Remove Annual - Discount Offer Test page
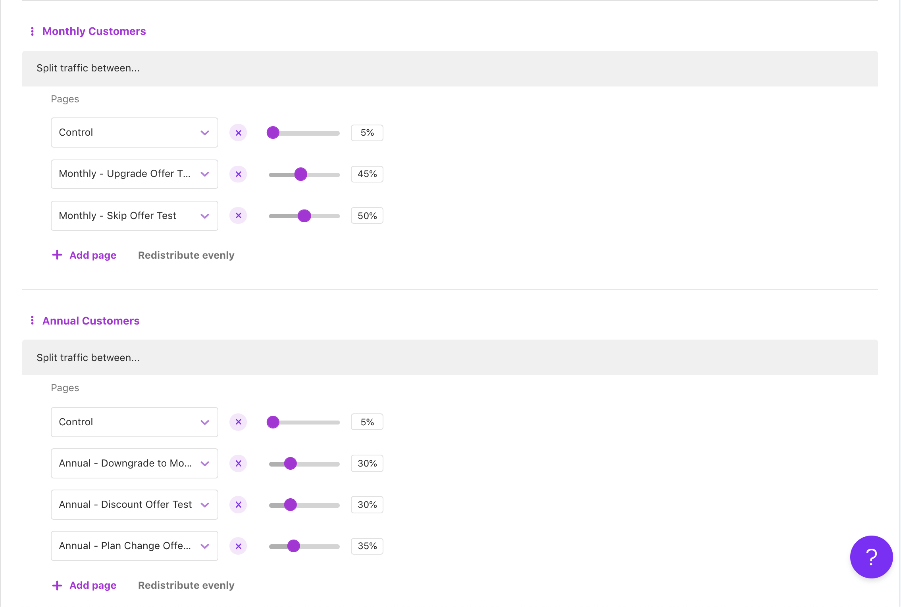 pos(238,505)
